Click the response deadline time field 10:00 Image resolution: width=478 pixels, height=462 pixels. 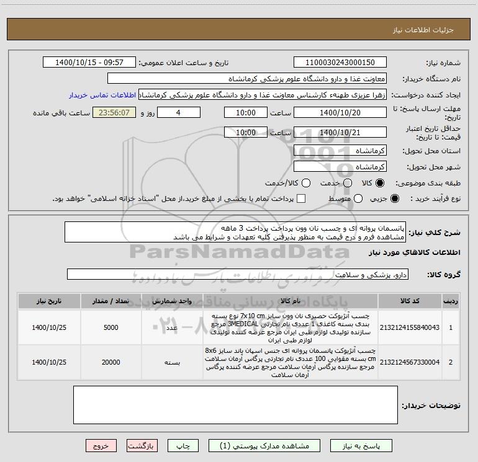(246, 112)
